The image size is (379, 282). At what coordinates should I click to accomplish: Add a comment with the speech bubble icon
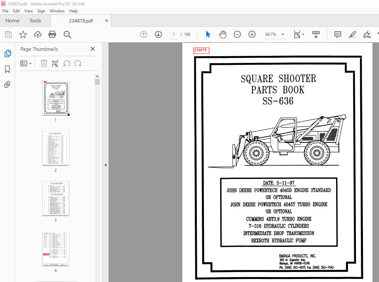tap(338, 34)
